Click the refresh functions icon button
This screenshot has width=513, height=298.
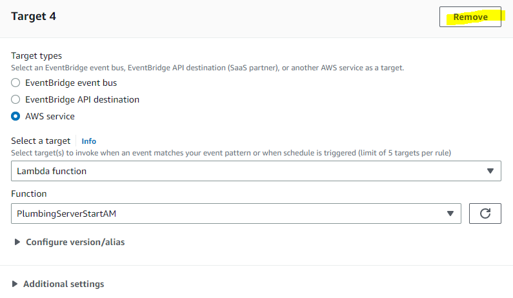[x=485, y=214]
